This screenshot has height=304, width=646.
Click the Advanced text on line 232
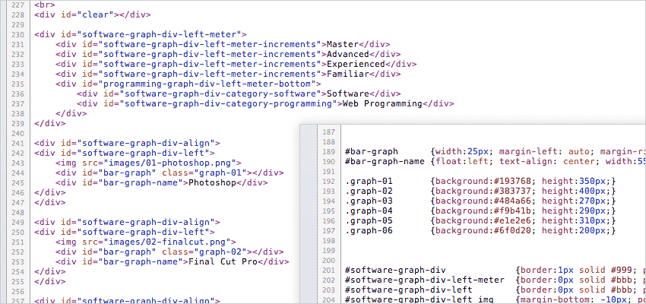pos(347,54)
